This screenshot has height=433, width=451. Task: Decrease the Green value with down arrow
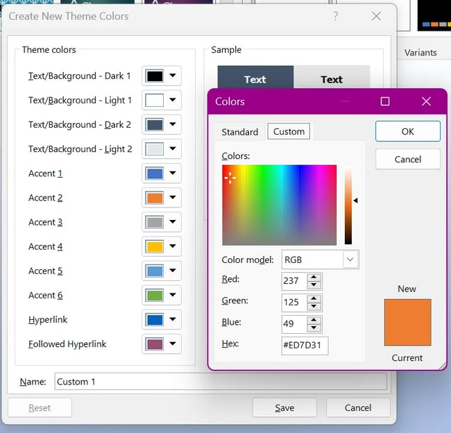(314, 306)
